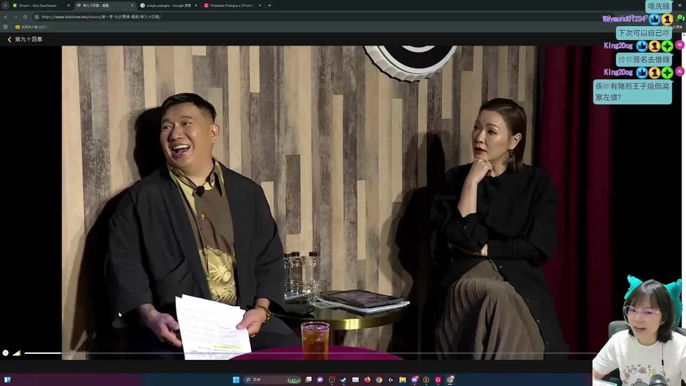Go back using the 第九十四集 back arrow
The height and width of the screenshot is (386, 686).
click(x=9, y=39)
